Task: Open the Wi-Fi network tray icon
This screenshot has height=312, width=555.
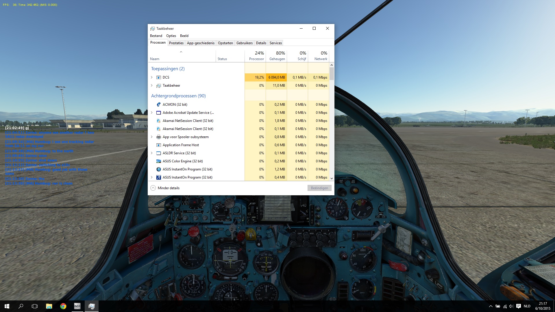Action: tap(505, 306)
